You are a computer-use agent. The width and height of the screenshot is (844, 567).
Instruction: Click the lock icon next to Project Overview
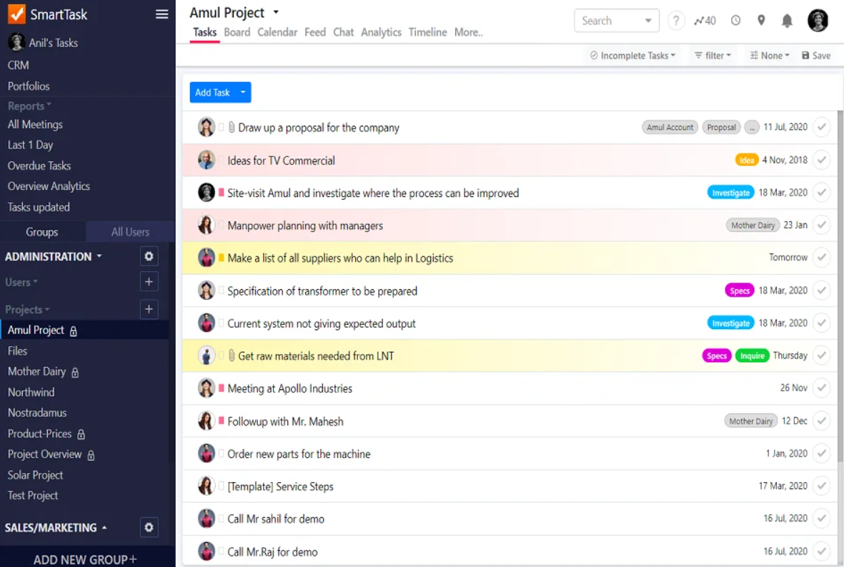click(x=91, y=455)
